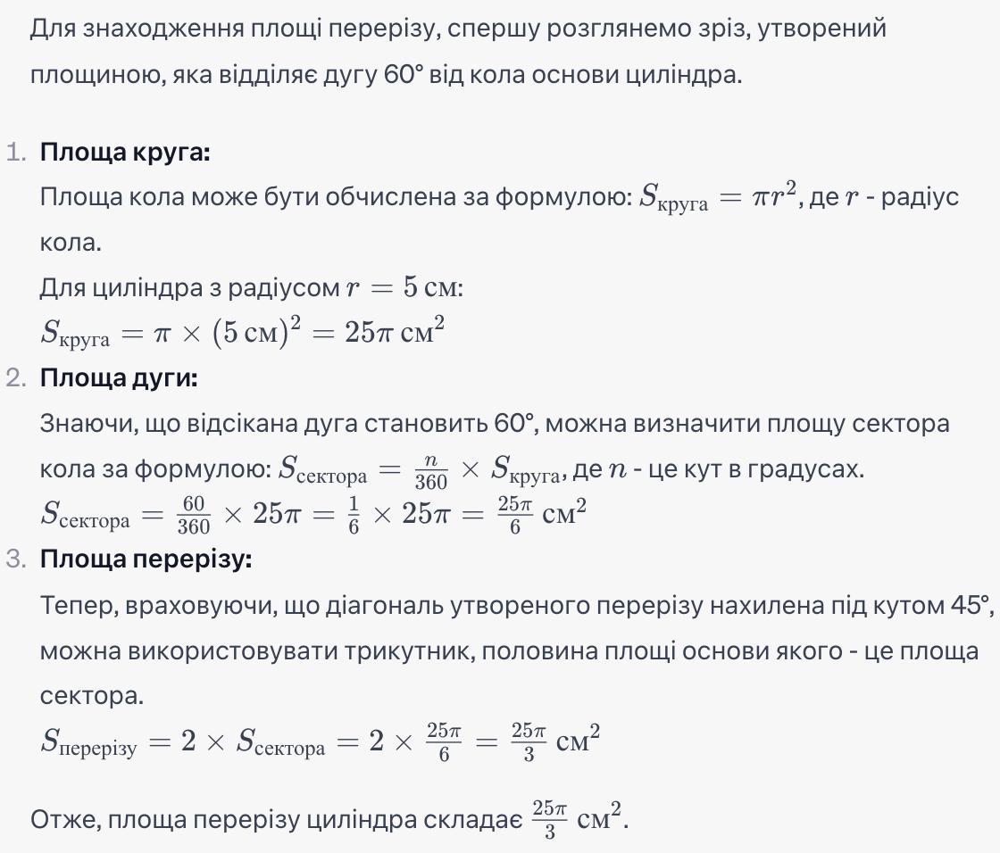Click list number 2 marker
The height and width of the screenshot is (853, 1000).
pyautogui.click(x=16, y=378)
